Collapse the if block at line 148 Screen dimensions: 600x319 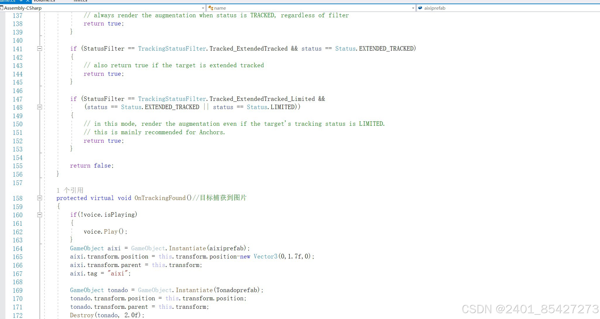point(40,107)
